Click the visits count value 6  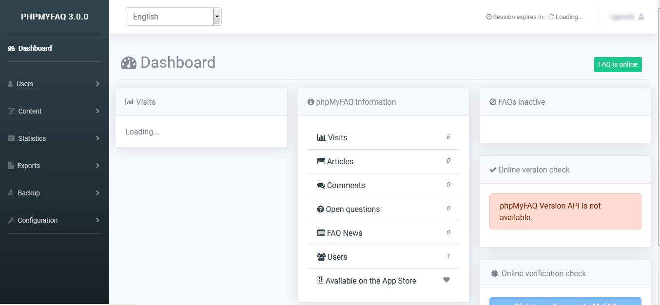tap(448, 137)
